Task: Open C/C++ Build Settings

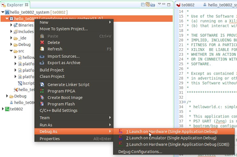Action: [74, 110]
